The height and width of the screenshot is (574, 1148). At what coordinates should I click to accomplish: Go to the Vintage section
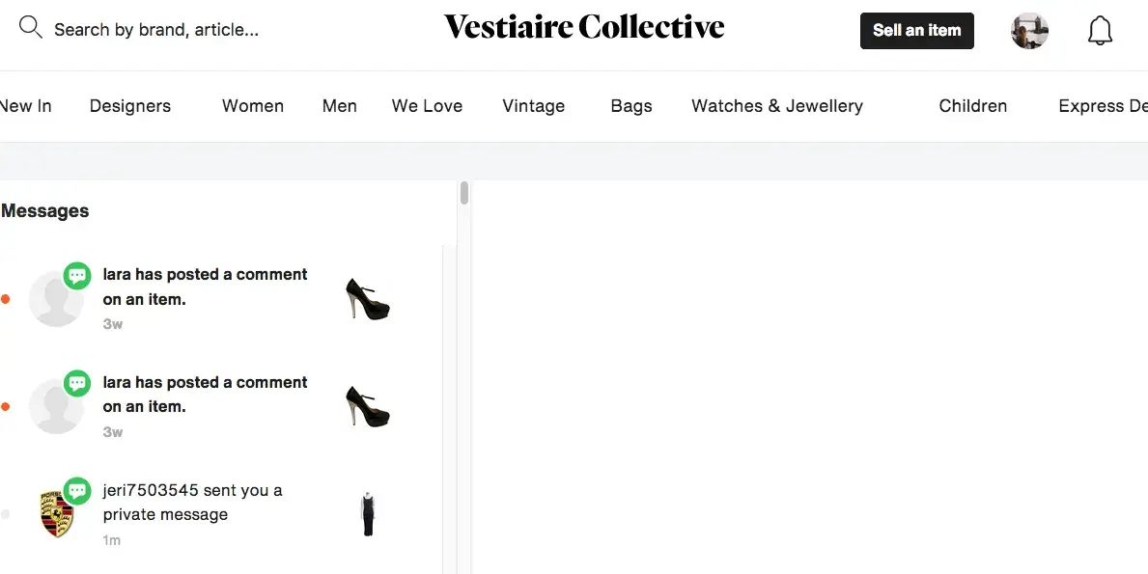coord(533,106)
